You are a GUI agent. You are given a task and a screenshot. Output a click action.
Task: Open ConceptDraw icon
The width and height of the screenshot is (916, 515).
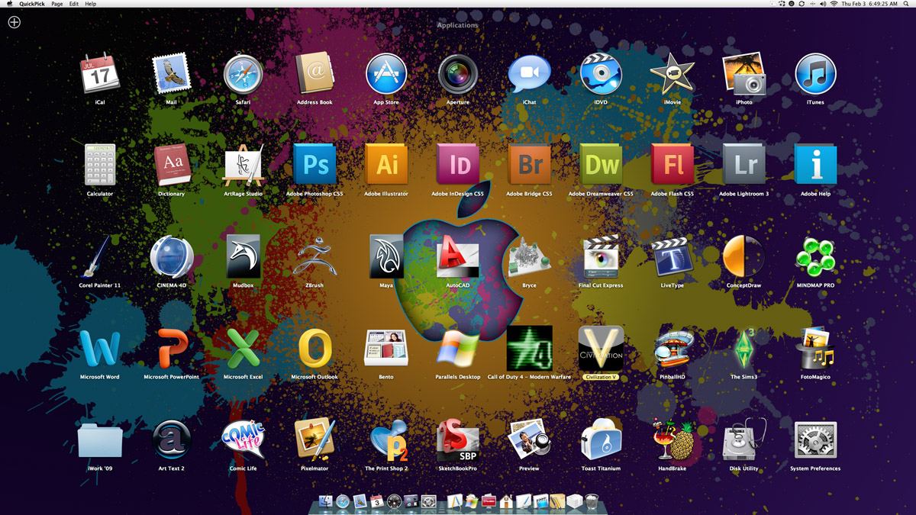tap(743, 257)
